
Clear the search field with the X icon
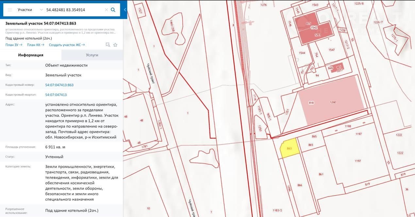click(106, 10)
